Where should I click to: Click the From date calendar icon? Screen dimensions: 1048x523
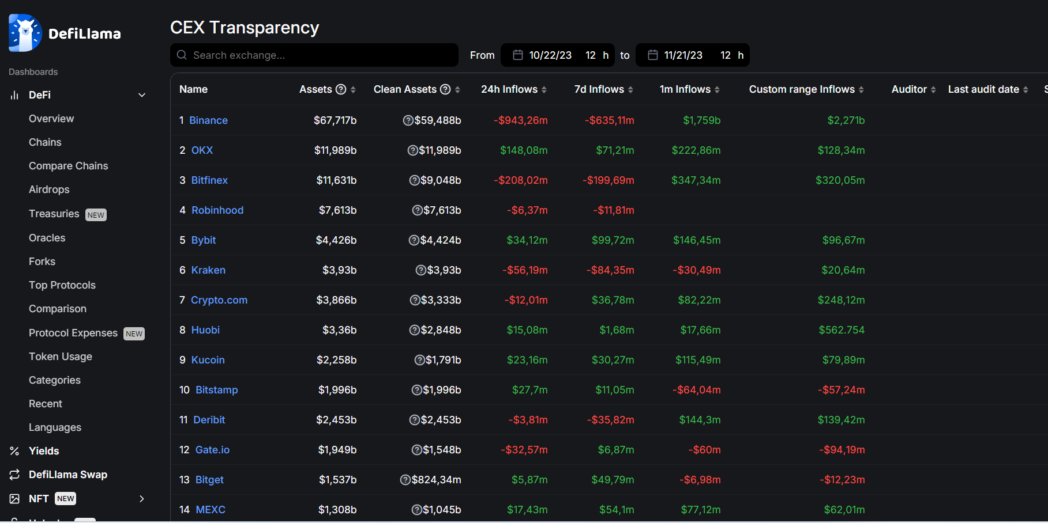tap(518, 55)
